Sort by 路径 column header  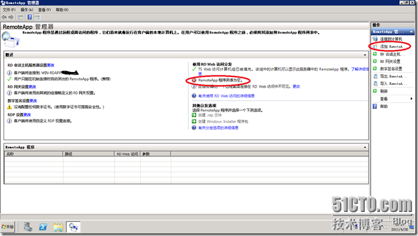[89, 154]
